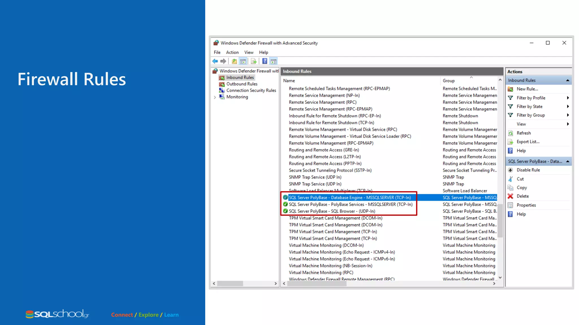Collapse the Inbound Rules actions section
This screenshot has height=325, width=579.
[x=567, y=80]
